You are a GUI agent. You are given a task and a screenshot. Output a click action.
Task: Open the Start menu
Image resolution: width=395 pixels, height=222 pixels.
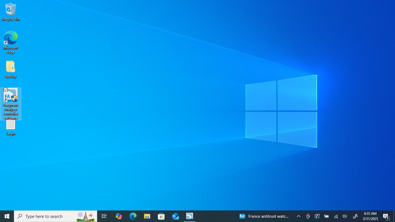[7, 216]
